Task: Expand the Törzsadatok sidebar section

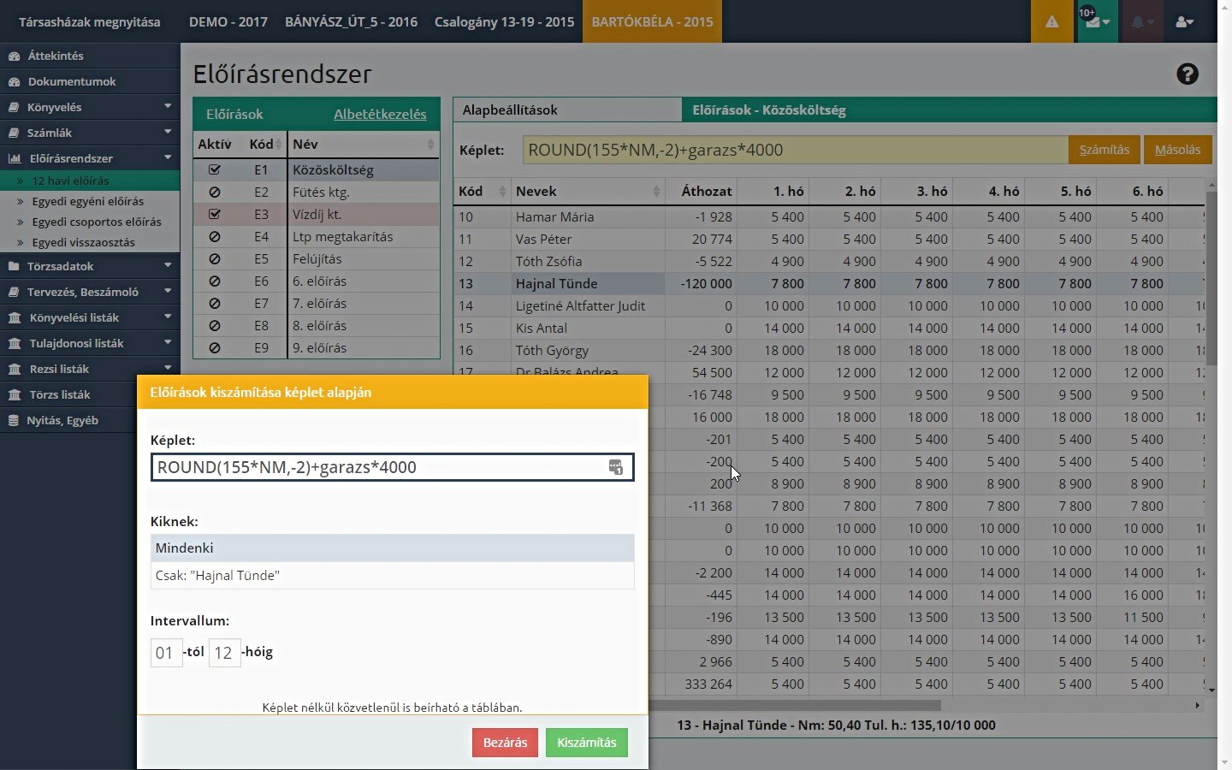Action: coord(90,266)
